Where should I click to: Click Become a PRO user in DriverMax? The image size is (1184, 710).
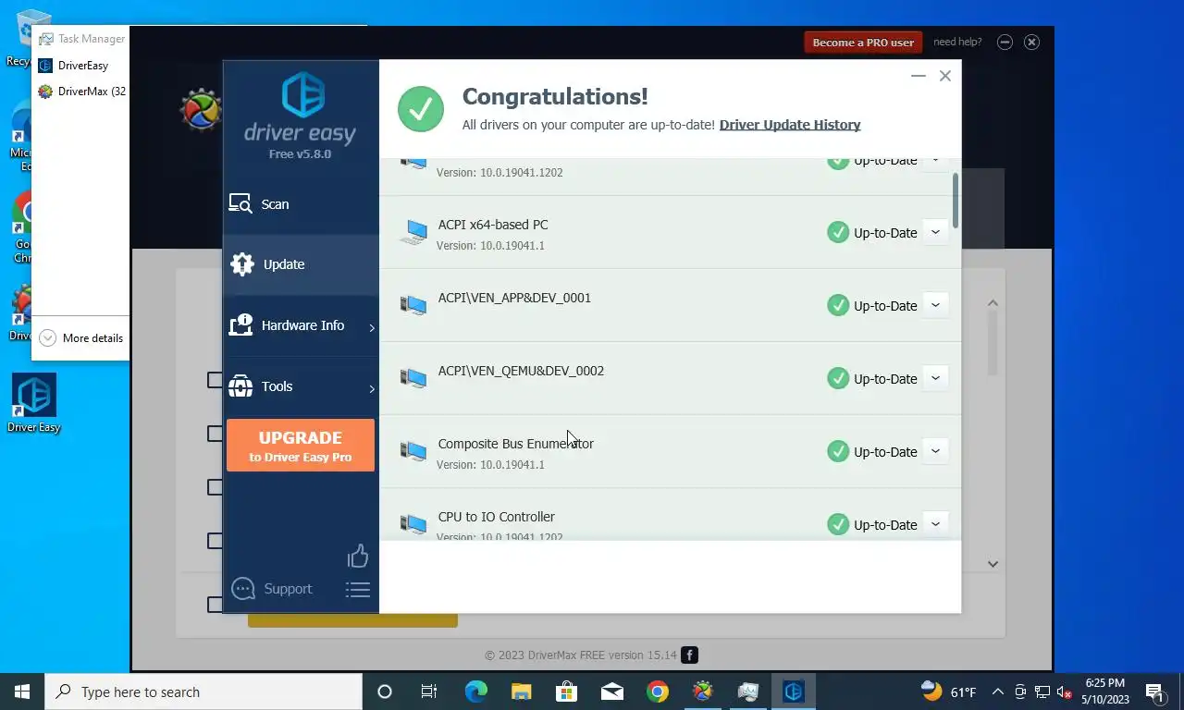click(x=863, y=43)
